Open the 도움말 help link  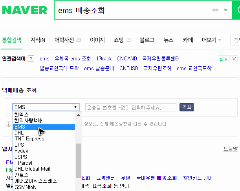click(x=230, y=149)
